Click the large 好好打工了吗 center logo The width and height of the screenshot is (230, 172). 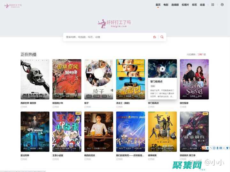(114, 24)
